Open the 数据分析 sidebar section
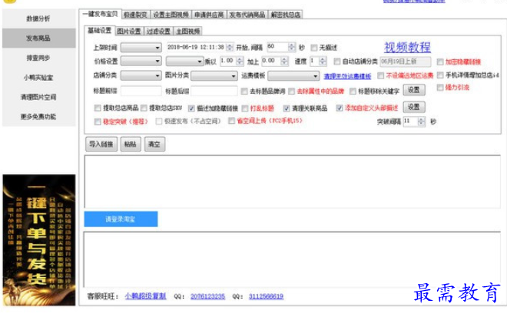Viewport: 507px width, 317px height. point(38,17)
